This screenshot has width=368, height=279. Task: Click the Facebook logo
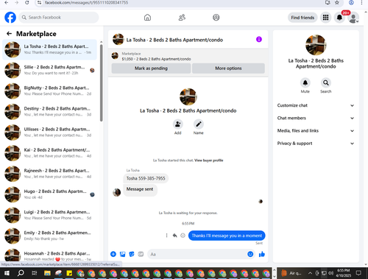(10, 18)
